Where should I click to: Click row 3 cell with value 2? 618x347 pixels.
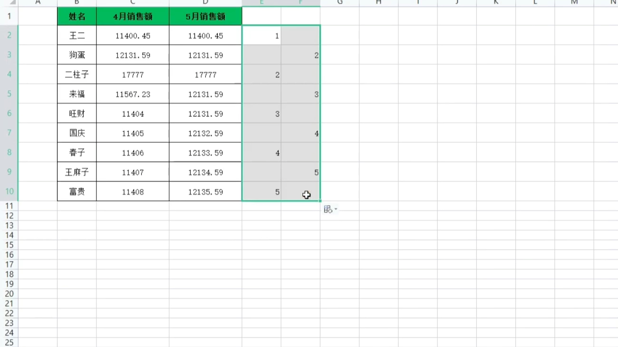tap(300, 55)
